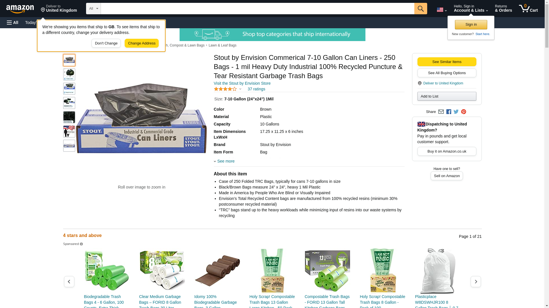
Task: Open Add to List dropdown
Action: click(x=447, y=96)
